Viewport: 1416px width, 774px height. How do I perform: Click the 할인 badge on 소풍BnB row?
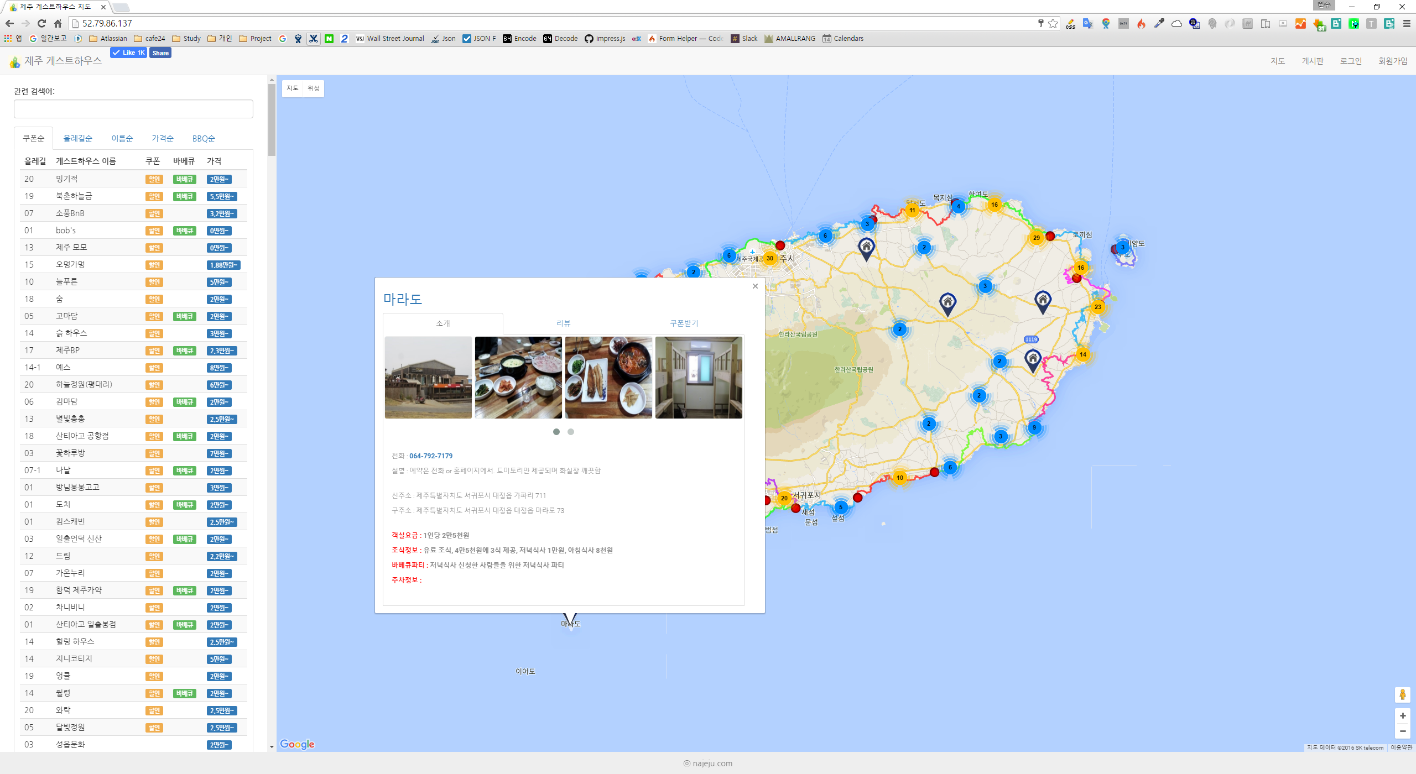[154, 213]
